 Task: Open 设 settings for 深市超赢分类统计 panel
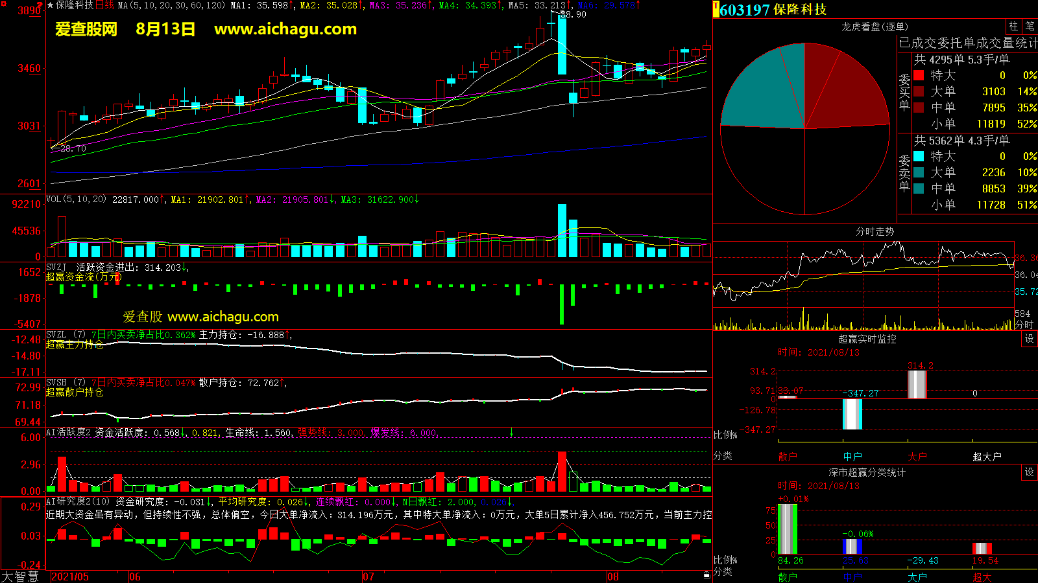1029,472
